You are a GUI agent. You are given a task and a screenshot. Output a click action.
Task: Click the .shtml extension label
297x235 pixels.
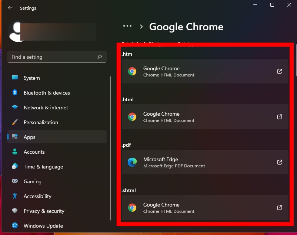coord(129,190)
